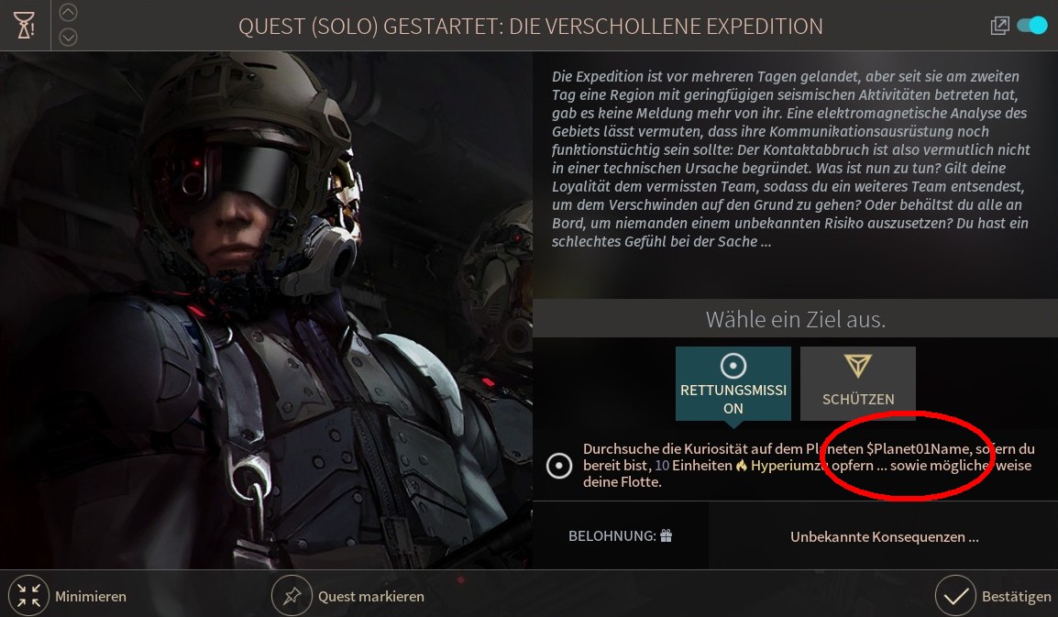Select the circular objective radio icon
1058x617 pixels.
click(558, 465)
